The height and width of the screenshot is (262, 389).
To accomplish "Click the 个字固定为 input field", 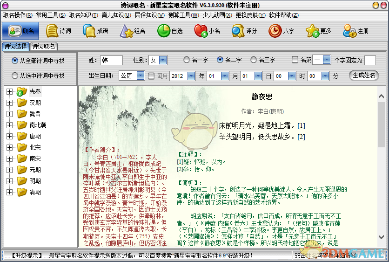I will coord(370,60).
